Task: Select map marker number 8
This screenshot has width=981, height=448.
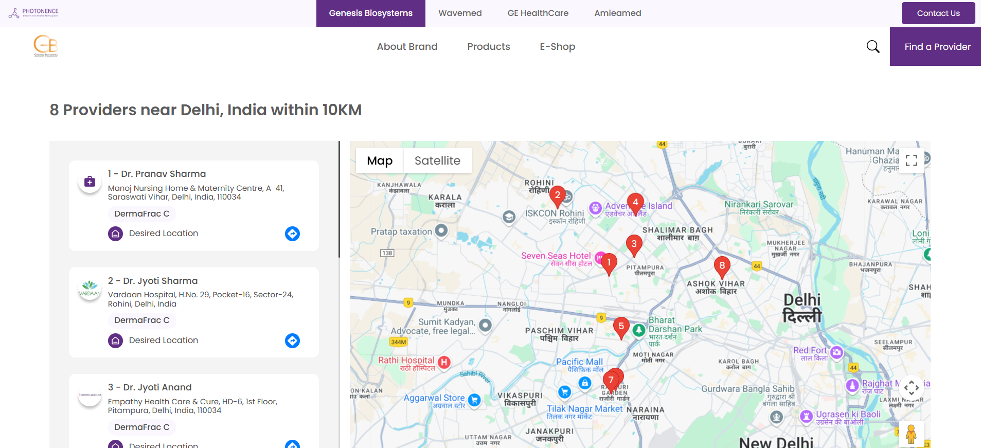Action: pos(722,267)
